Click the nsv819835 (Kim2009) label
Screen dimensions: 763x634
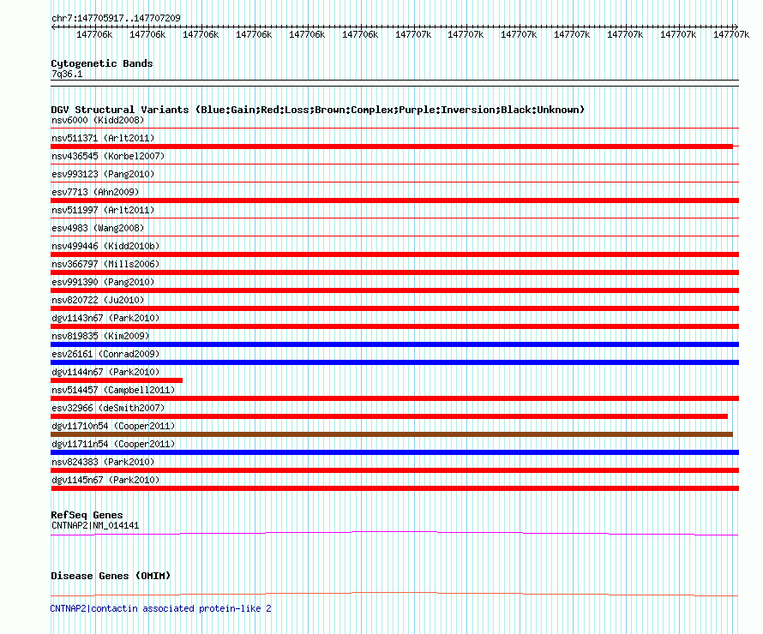100,336
